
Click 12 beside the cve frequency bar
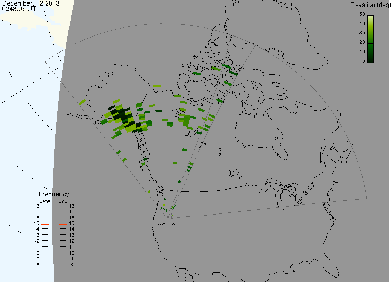tap(72, 241)
